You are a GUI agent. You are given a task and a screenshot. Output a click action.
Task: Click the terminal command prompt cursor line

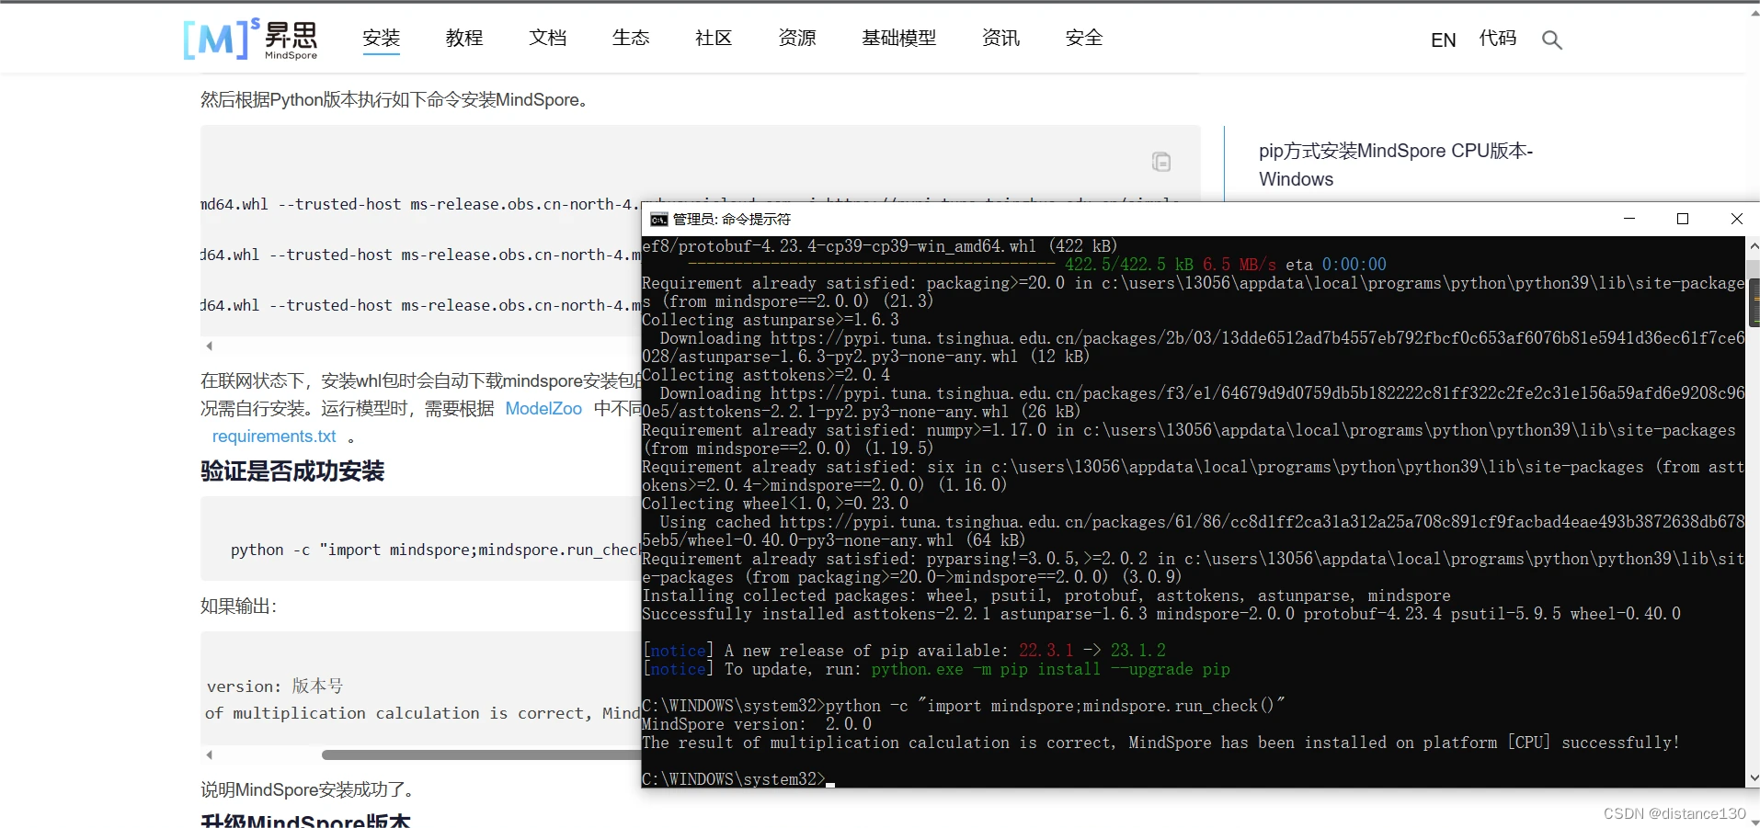pyautogui.click(x=738, y=779)
